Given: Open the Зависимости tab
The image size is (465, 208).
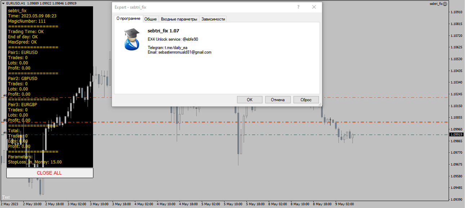Looking at the screenshot, I should click(x=213, y=19).
